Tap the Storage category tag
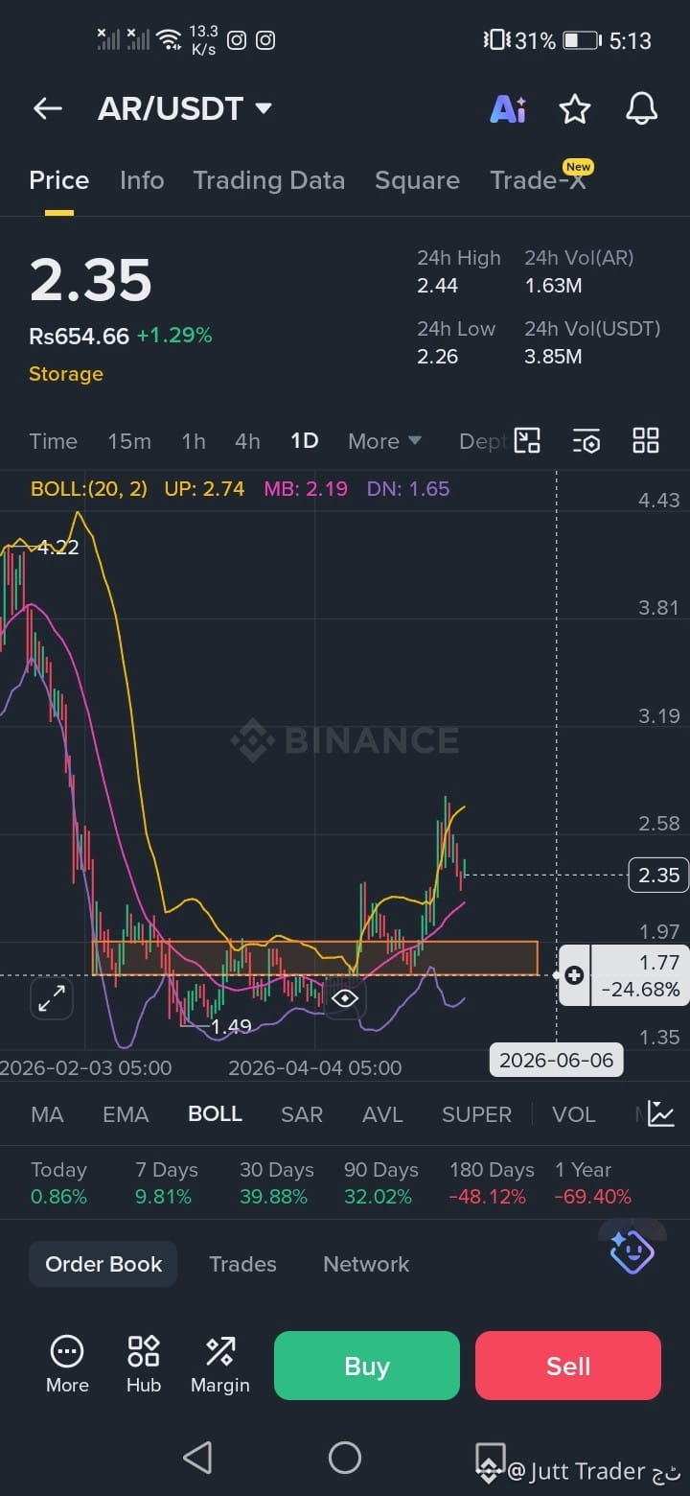 coord(66,374)
